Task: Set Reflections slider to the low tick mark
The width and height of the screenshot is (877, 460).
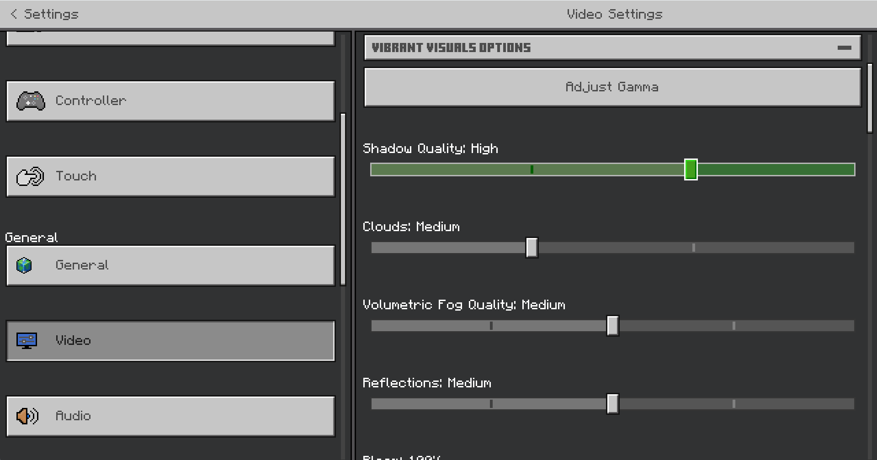Action: [x=491, y=404]
